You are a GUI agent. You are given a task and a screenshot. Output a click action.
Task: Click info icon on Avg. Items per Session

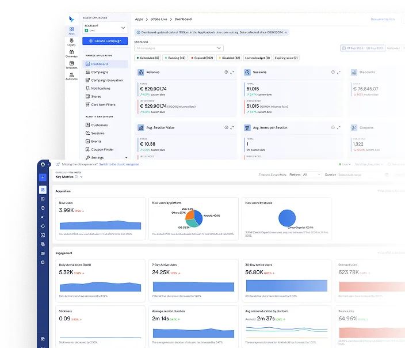tap(333, 127)
